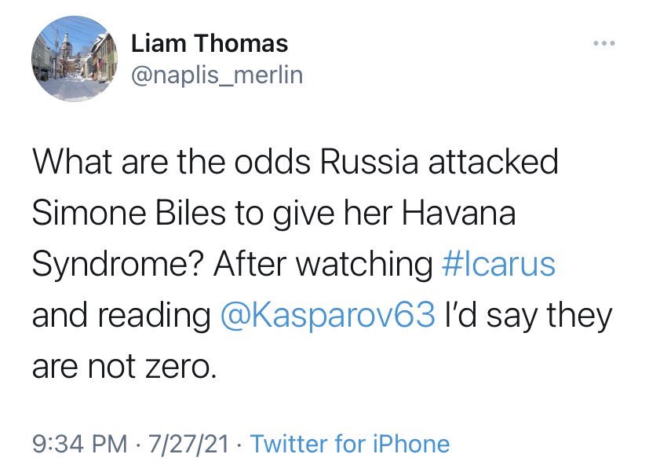Click the word 'attacked' in the tweet
The image size is (649, 465).
click(502, 164)
